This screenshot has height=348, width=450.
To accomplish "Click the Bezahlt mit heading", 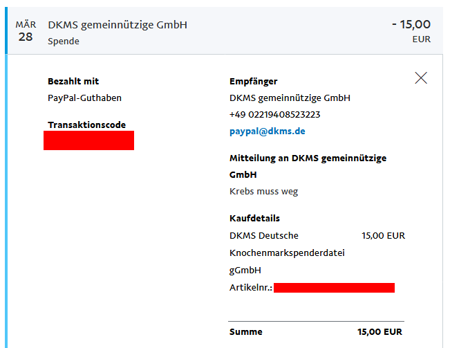I will point(73,81).
